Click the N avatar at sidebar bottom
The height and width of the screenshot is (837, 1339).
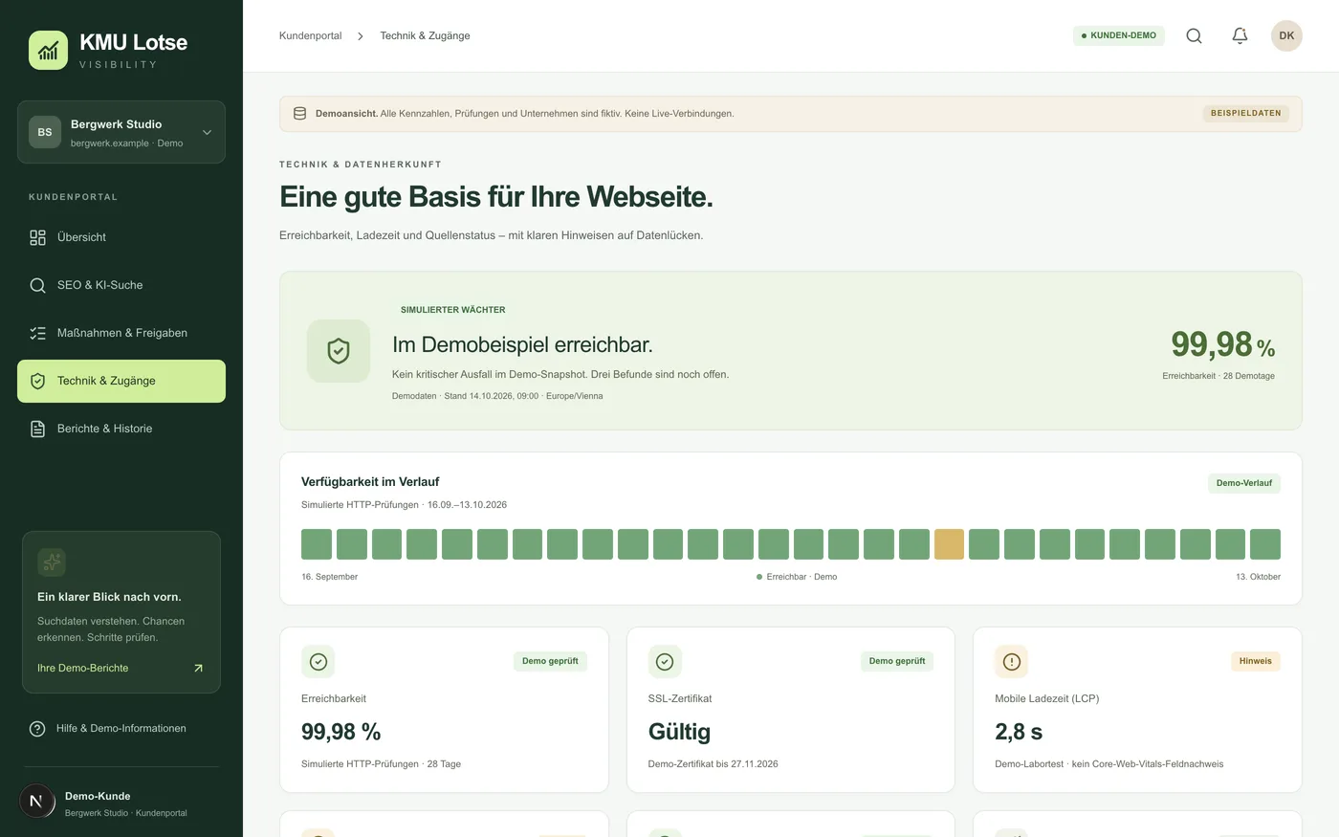click(x=36, y=802)
